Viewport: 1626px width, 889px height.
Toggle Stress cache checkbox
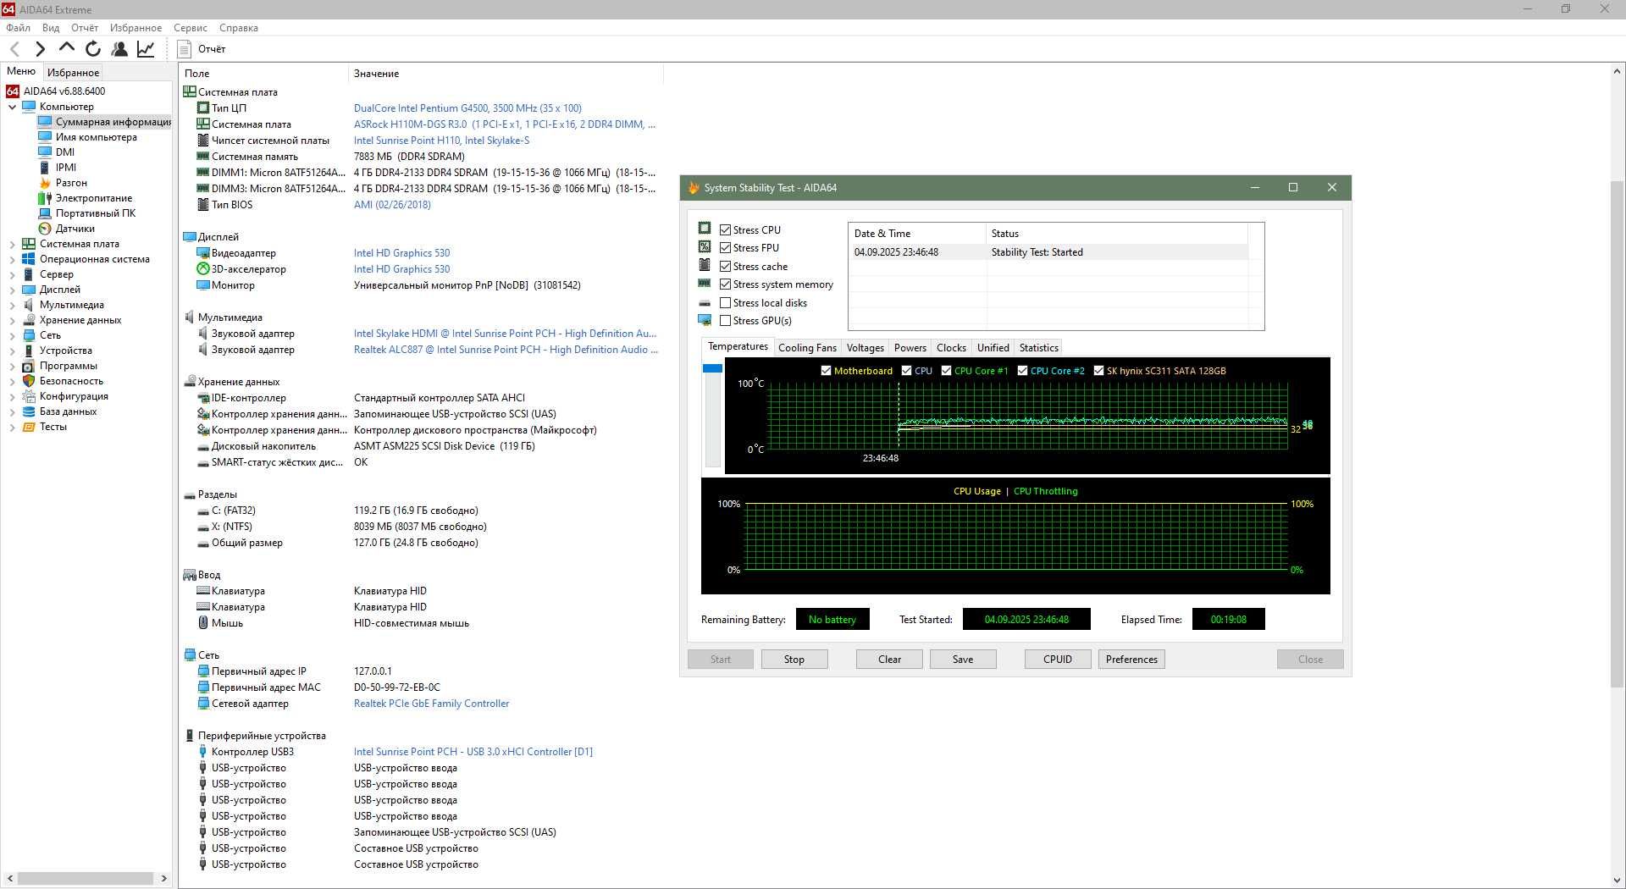pos(726,267)
